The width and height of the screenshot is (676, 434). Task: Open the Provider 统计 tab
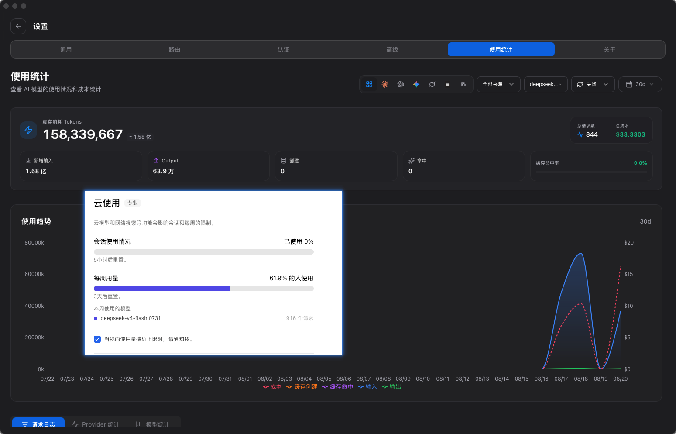tap(96, 424)
